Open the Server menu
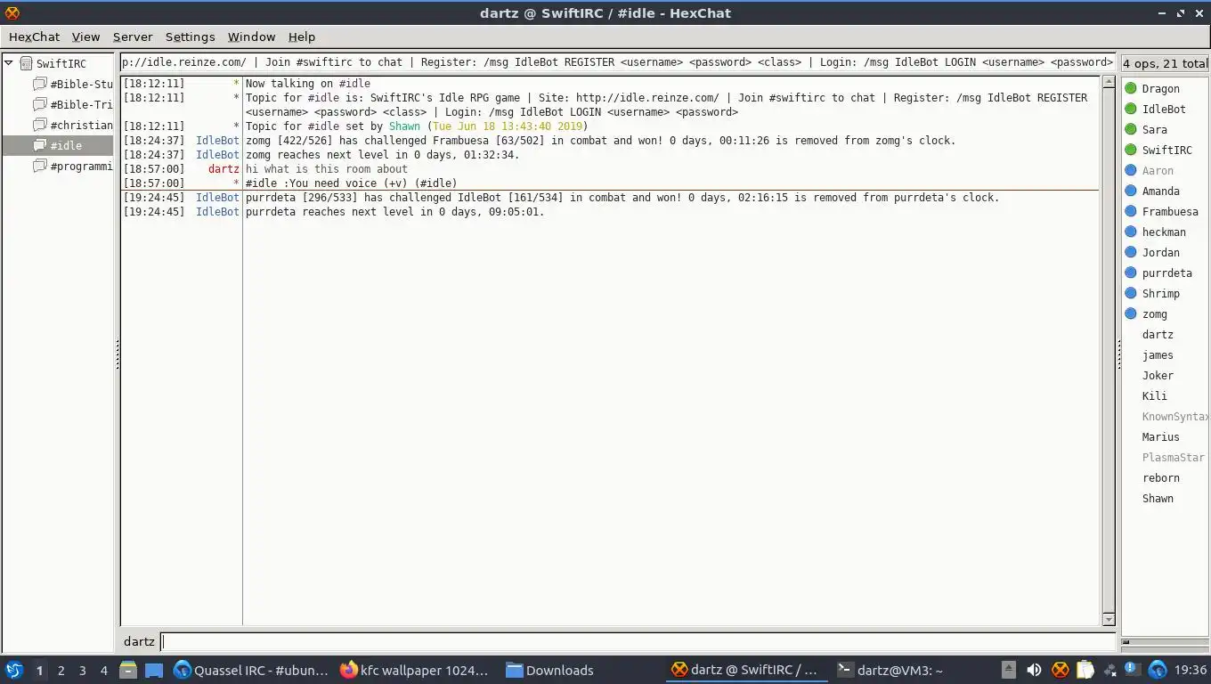Viewport: 1211px width, 684px height. point(133,37)
